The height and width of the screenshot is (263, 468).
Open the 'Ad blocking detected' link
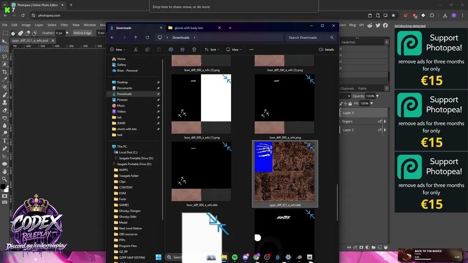coord(410,26)
